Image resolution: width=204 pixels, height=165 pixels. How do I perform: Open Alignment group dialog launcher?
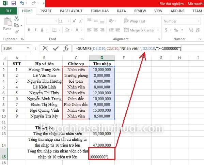pos(159,39)
